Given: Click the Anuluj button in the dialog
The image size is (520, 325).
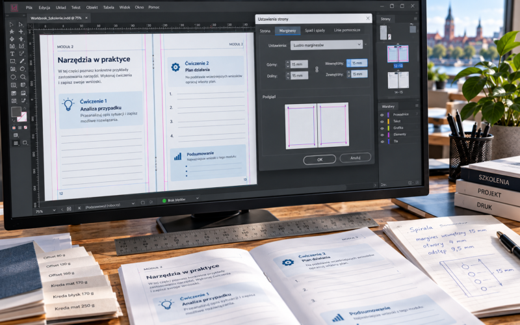Looking at the screenshot, I should tap(355, 157).
